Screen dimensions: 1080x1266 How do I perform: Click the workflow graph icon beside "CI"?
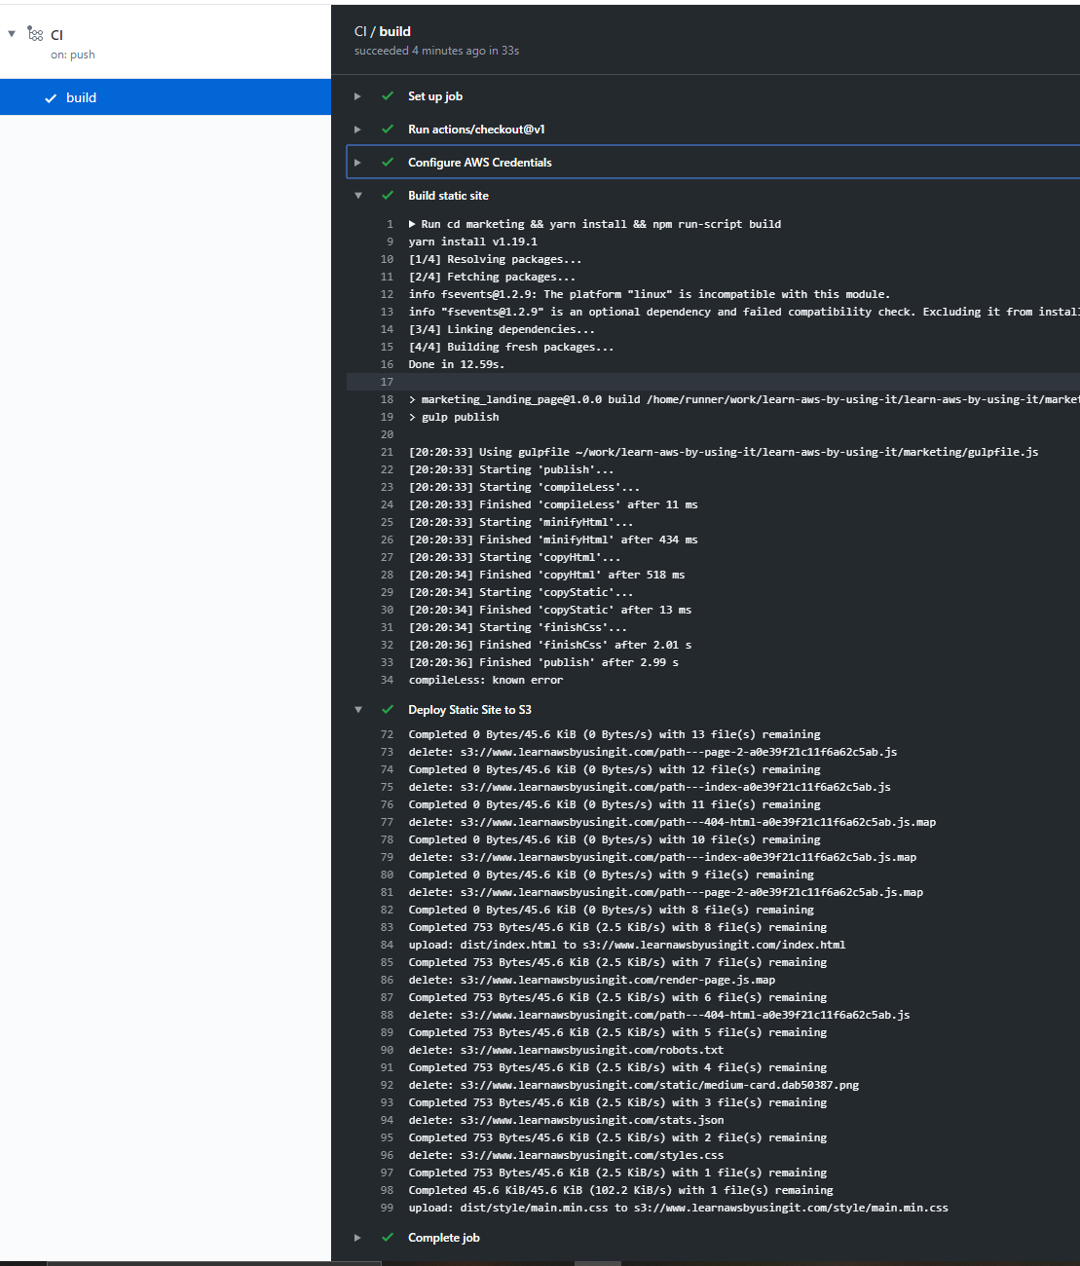coord(36,31)
